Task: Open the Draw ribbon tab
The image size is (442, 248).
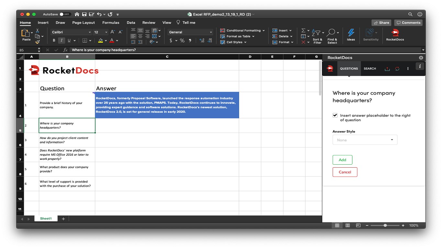Action: click(60, 23)
